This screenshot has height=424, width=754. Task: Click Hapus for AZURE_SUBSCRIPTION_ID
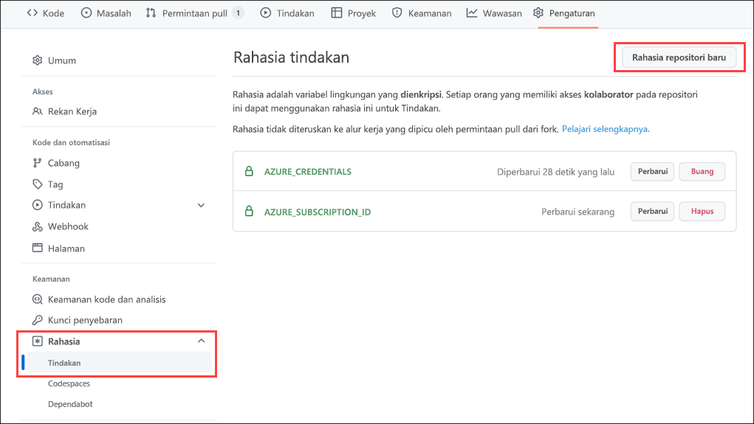(702, 212)
